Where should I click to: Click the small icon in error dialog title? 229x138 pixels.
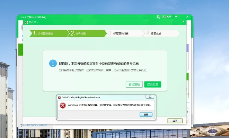[59, 98]
